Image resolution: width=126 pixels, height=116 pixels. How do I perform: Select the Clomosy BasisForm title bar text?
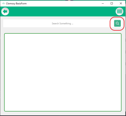coord(16,4)
